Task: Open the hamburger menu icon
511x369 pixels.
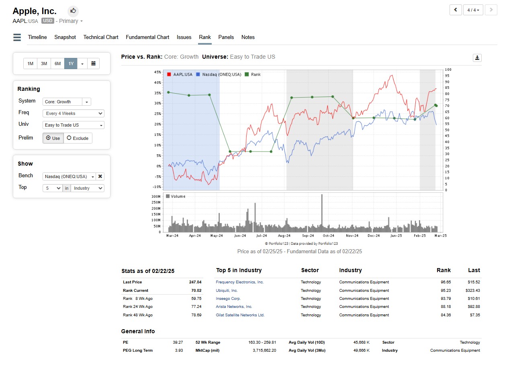Action: click(x=17, y=37)
